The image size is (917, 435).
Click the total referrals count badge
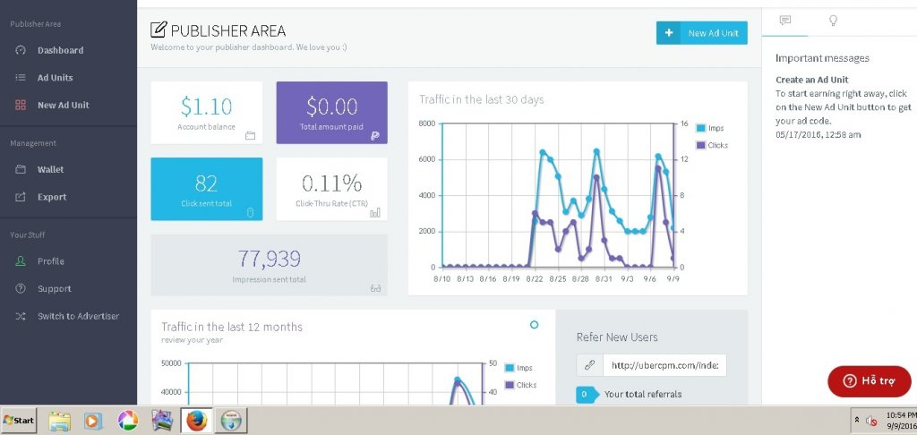pyautogui.click(x=587, y=395)
